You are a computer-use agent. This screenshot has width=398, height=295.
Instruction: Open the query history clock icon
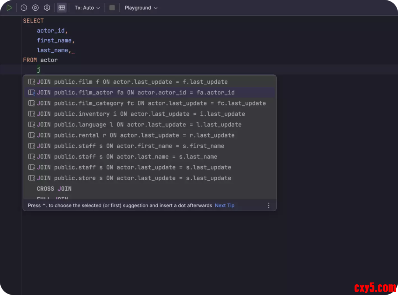point(24,8)
